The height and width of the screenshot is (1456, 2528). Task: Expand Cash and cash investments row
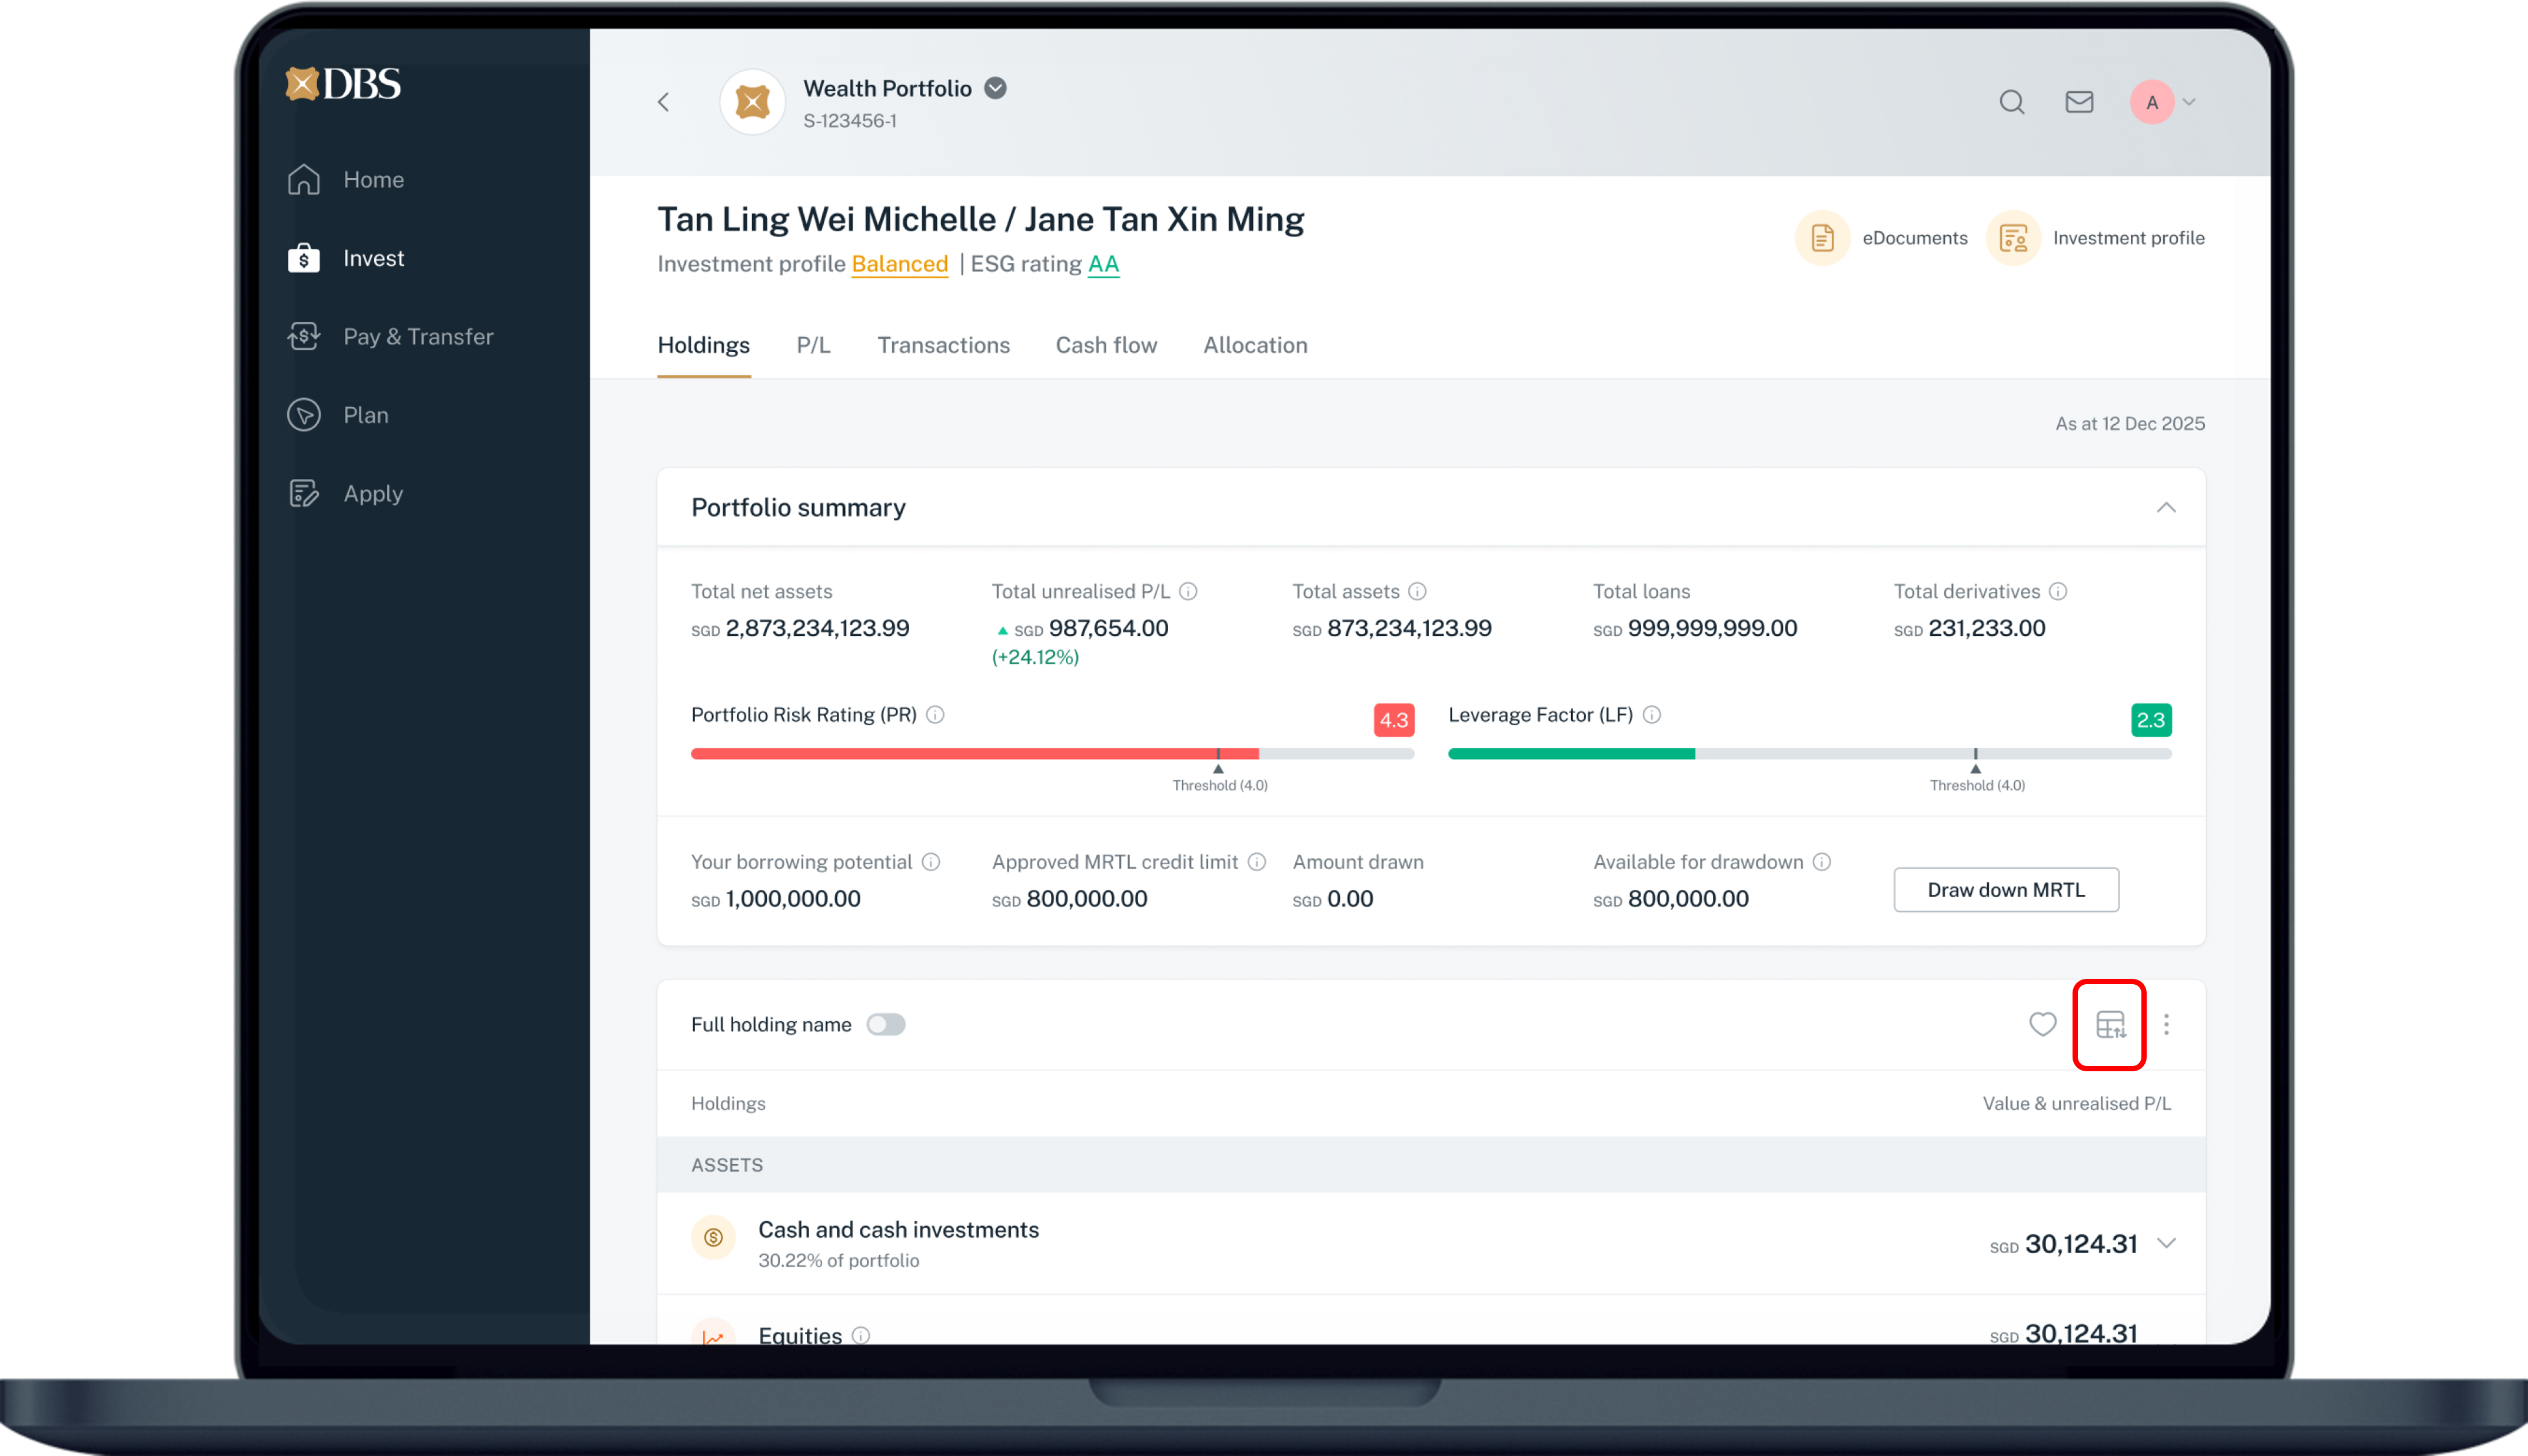pos(2166,1243)
